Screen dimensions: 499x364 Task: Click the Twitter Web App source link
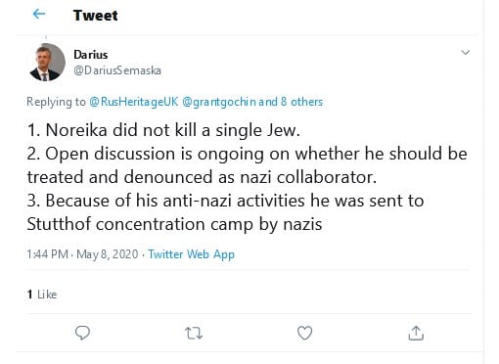191,254
